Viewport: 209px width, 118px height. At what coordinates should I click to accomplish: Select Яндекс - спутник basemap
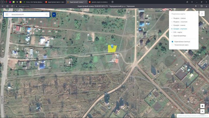tap(180, 22)
